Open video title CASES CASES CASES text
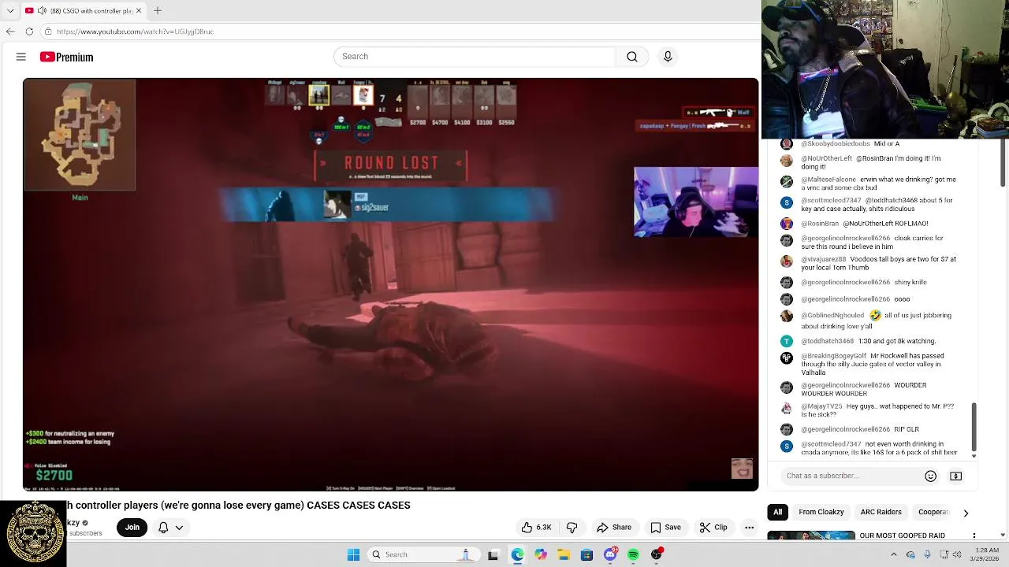Image resolution: width=1009 pixels, height=567 pixels. (x=358, y=506)
